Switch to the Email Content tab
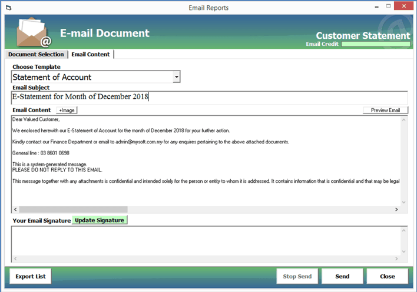This screenshot has width=417, height=292. (91, 55)
